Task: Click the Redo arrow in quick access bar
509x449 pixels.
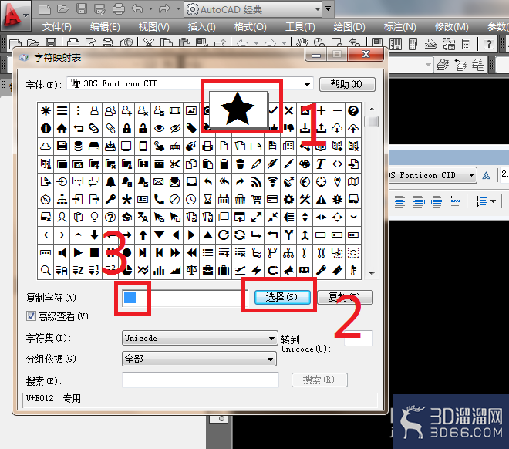Action: pyautogui.click(x=164, y=9)
